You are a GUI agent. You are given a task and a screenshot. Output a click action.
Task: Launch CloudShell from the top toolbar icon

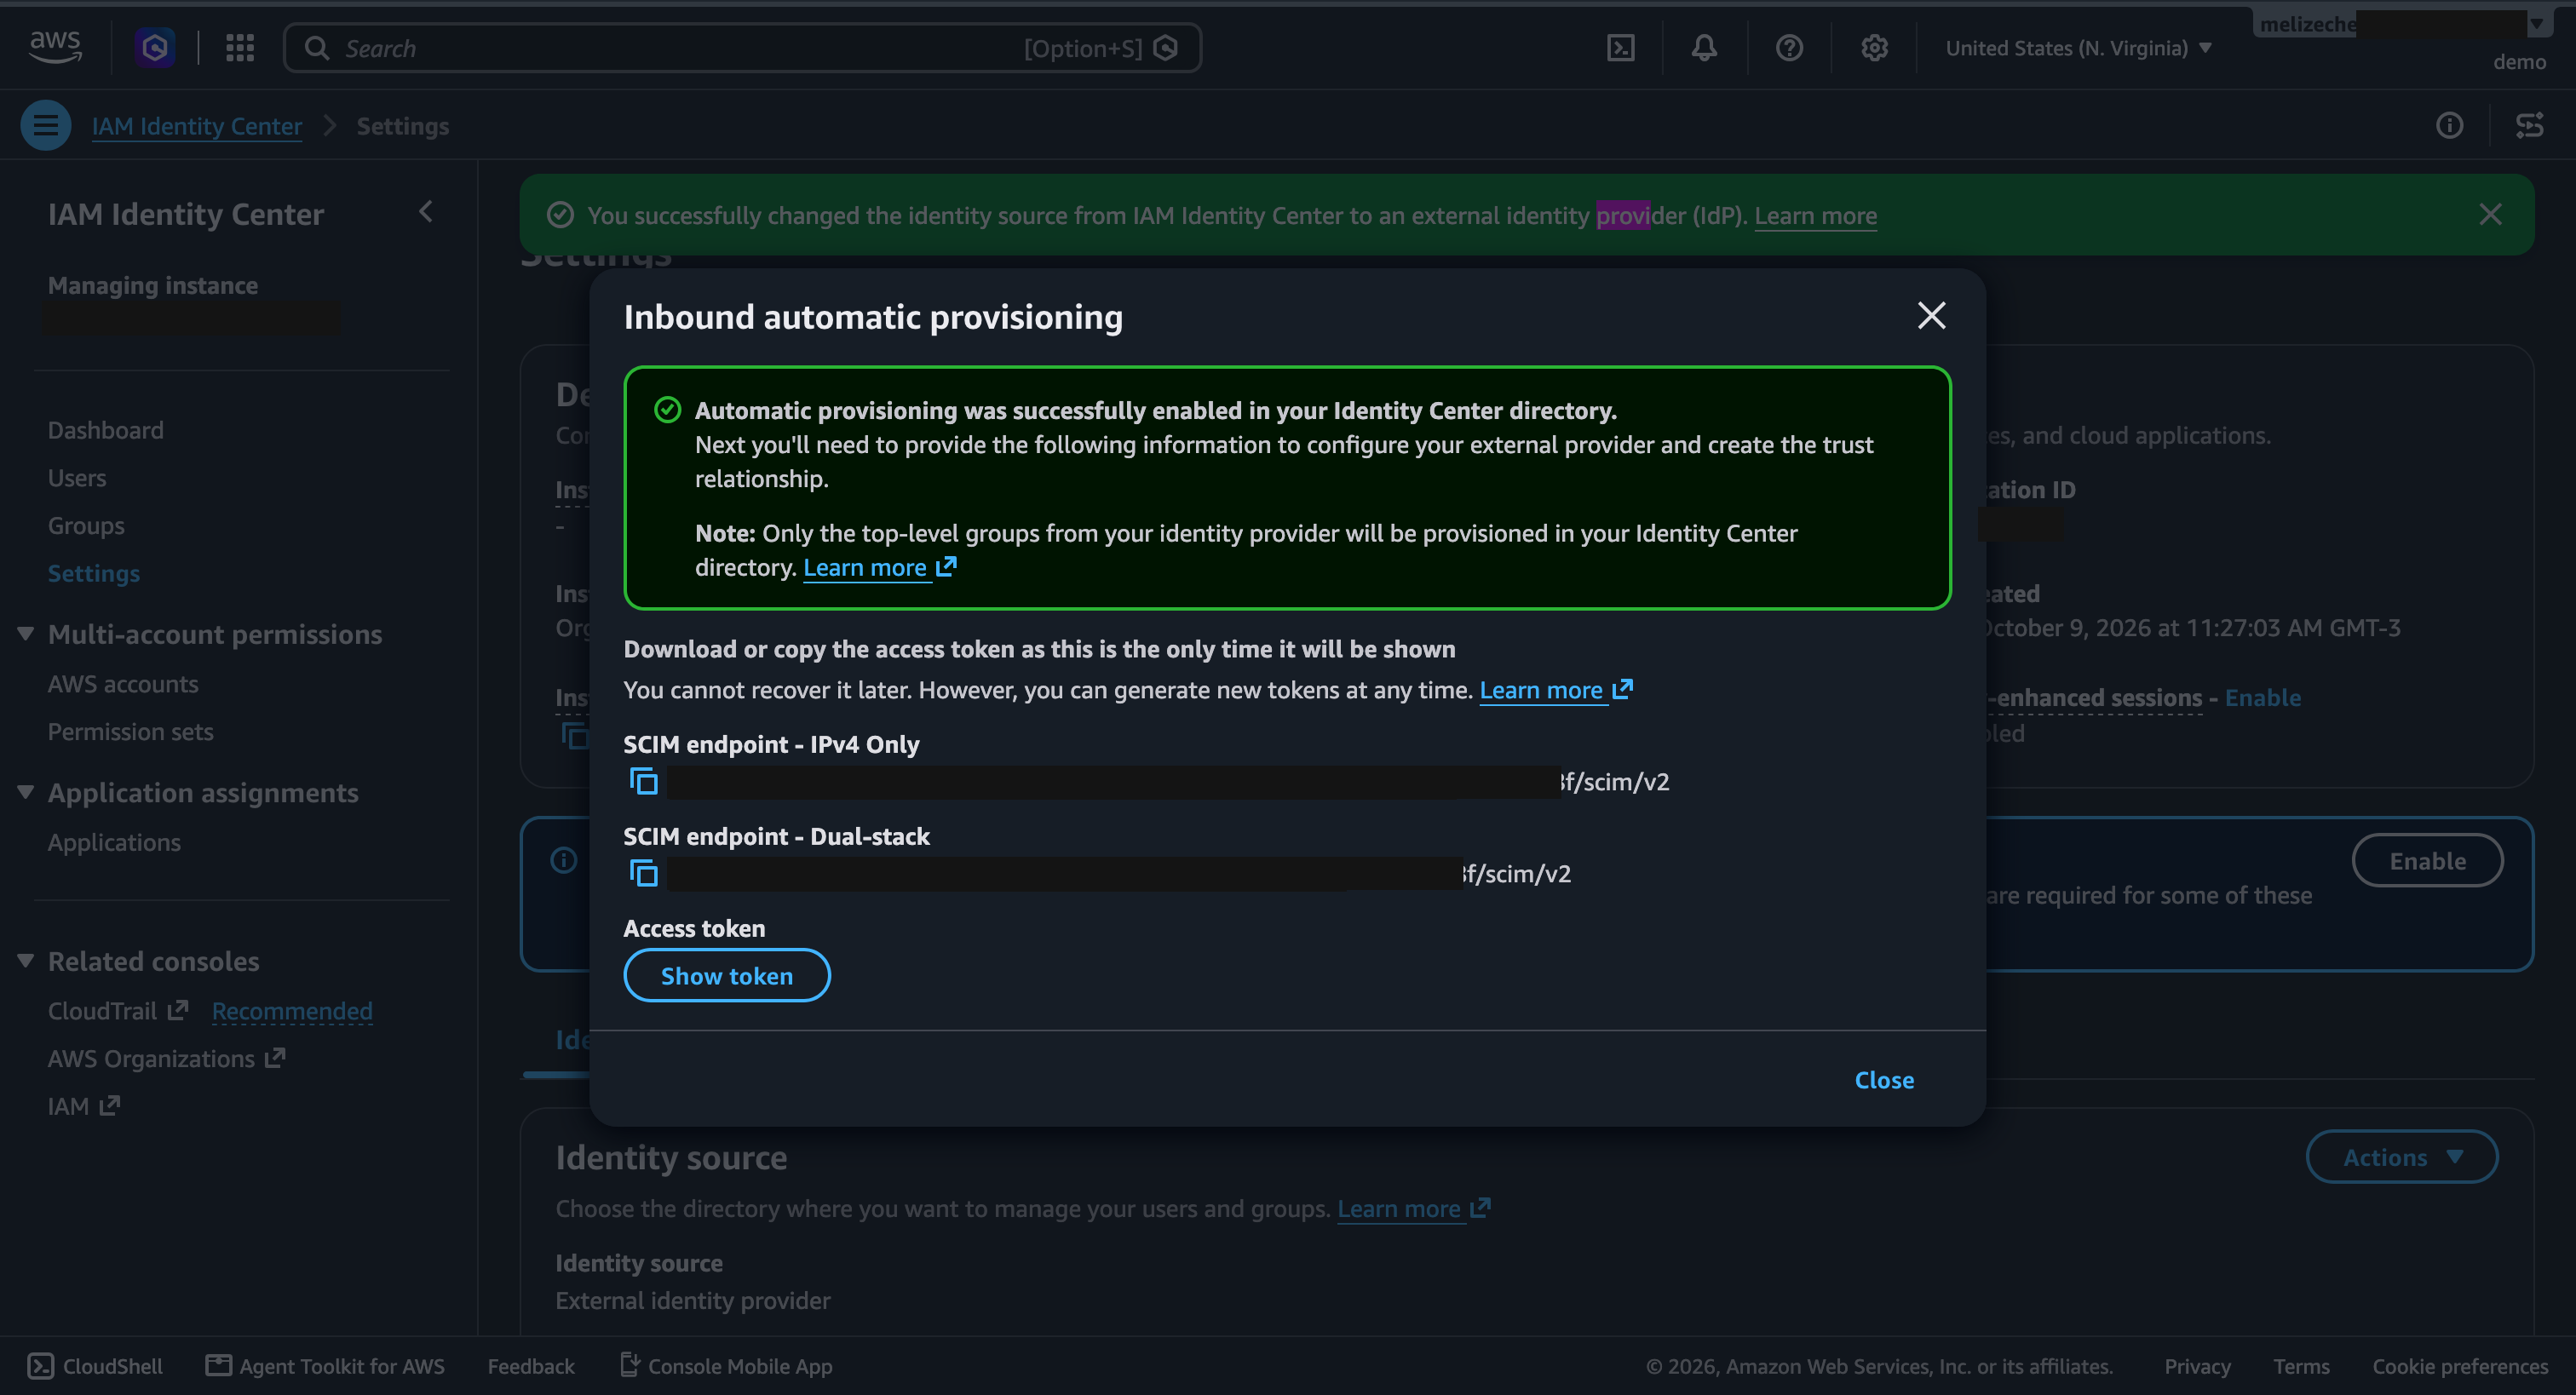(x=1620, y=47)
